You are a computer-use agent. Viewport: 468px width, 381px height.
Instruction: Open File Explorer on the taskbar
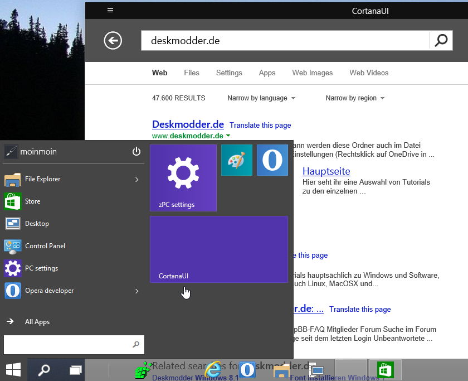[282, 372]
